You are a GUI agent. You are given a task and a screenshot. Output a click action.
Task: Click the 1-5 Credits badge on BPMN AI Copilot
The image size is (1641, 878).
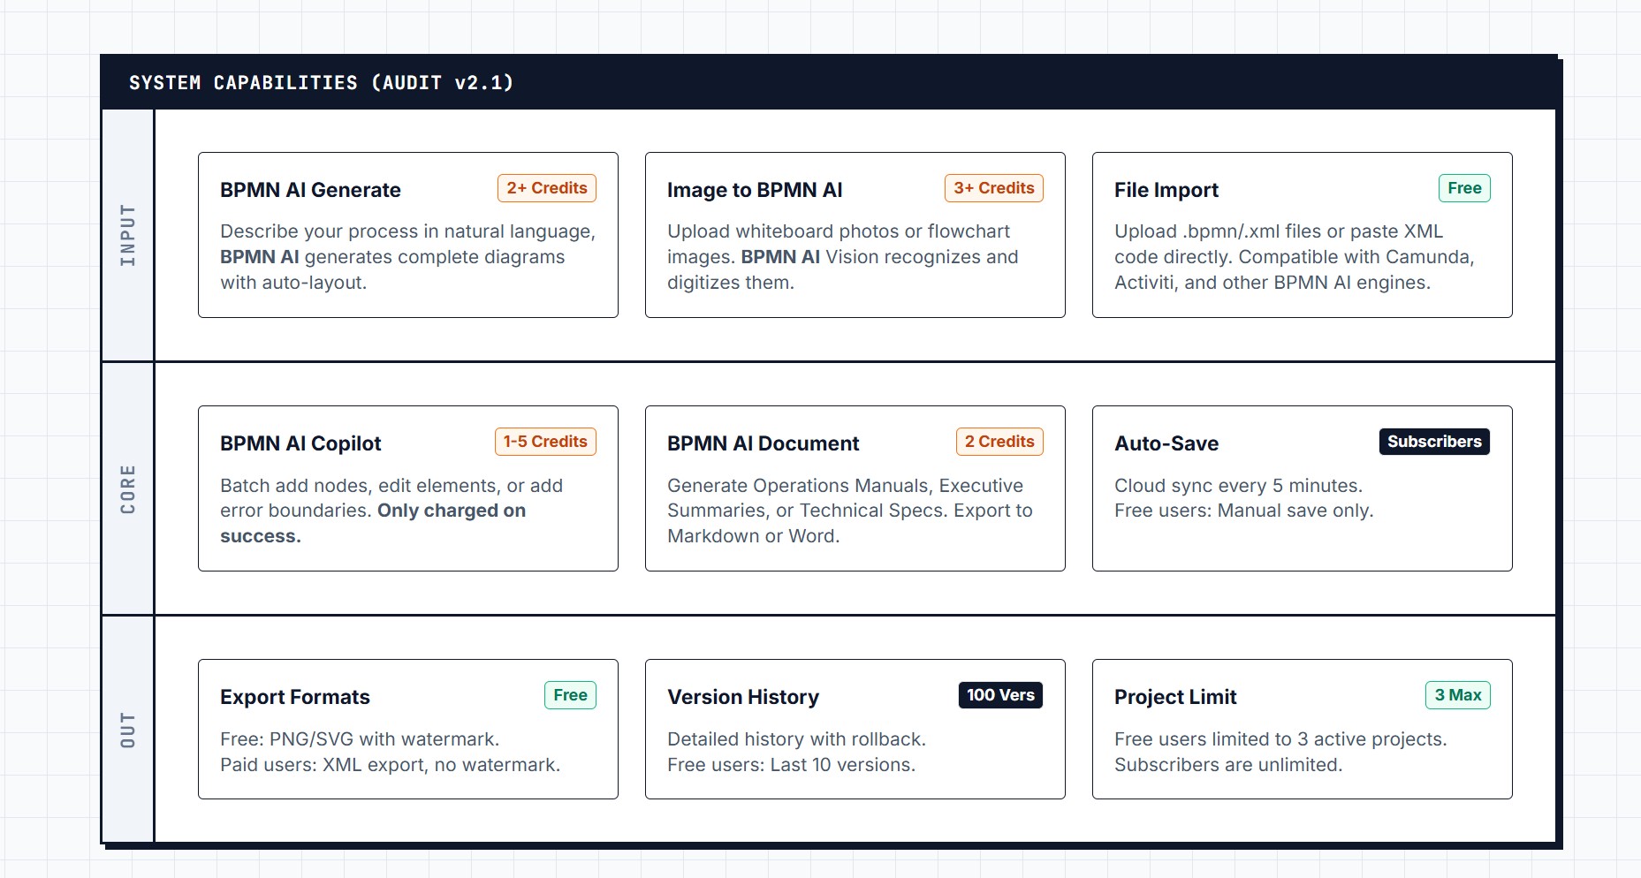pyautogui.click(x=544, y=442)
